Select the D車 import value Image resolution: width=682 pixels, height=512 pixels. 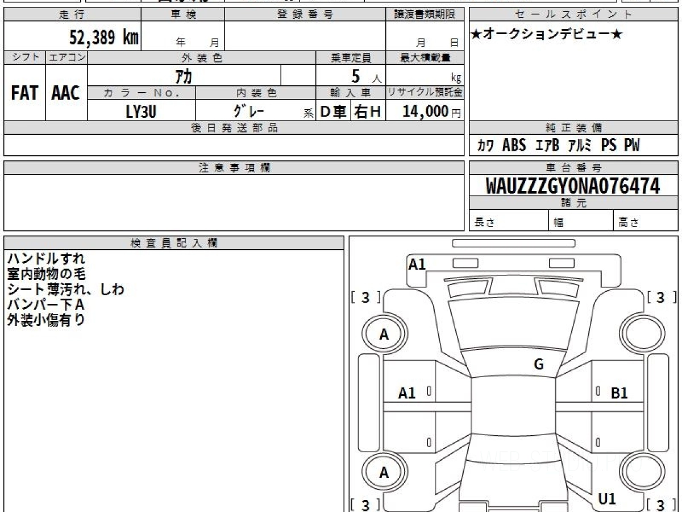tap(334, 112)
